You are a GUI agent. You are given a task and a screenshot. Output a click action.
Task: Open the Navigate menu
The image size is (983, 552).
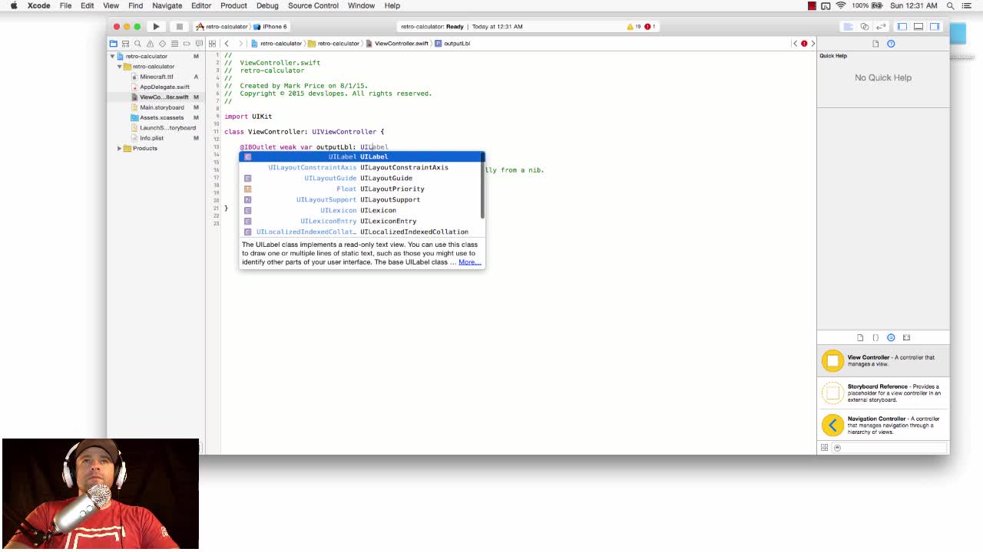(167, 5)
